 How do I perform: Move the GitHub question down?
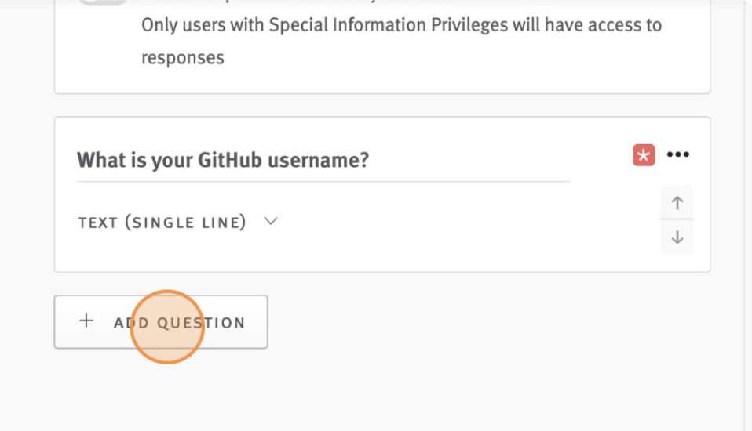tap(677, 237)
